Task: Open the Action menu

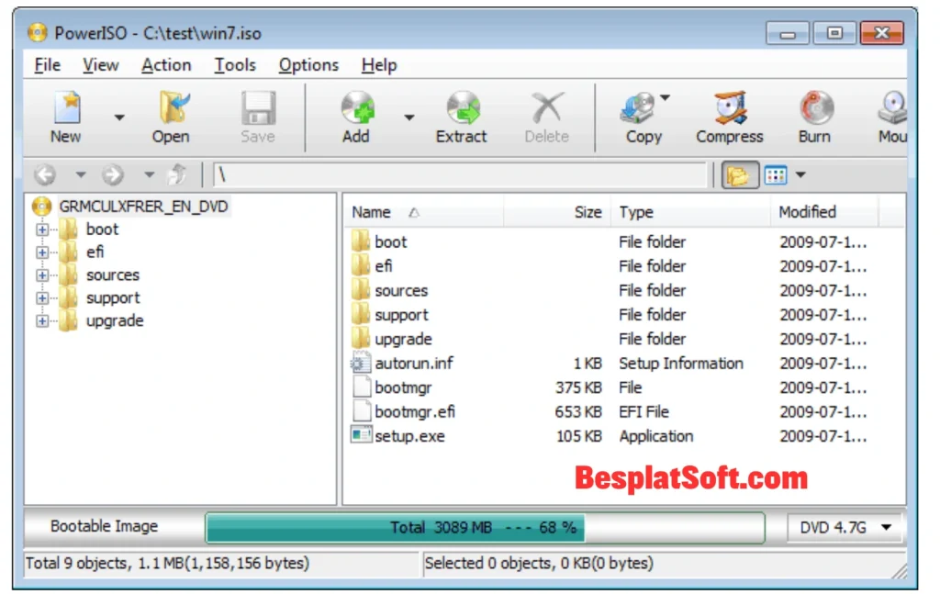Action: click(166, 65)
